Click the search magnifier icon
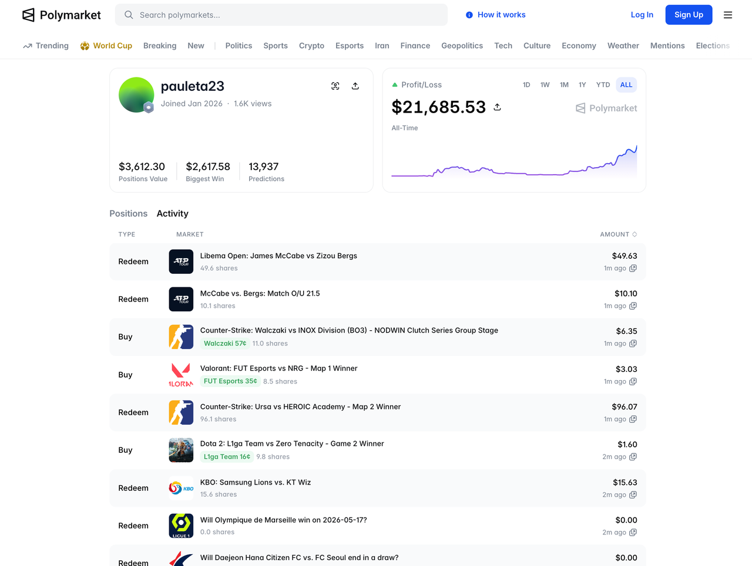The height and width of the screenshot is (566, 752). click(129, 15)
